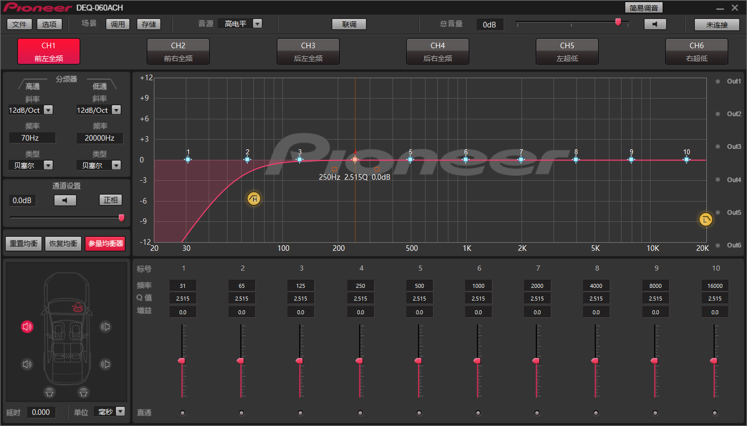Image resolution: width=747 pixels, height=426 pixels.
Task: Toggle bypass radio for band 4
Action: click(x=361, y=413)
